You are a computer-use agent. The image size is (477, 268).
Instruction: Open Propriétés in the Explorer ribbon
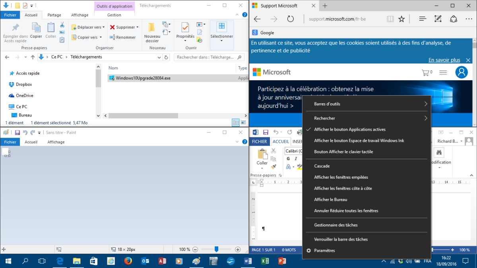coord(185,32)
